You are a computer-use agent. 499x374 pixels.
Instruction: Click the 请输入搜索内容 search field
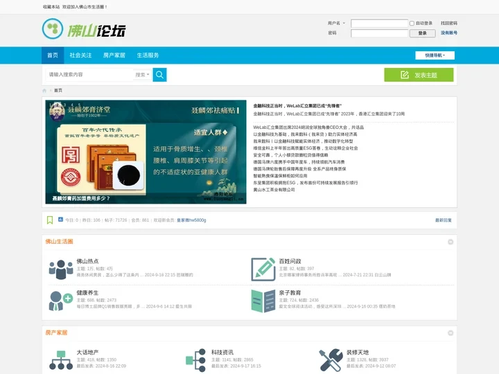tap(89, 75)
